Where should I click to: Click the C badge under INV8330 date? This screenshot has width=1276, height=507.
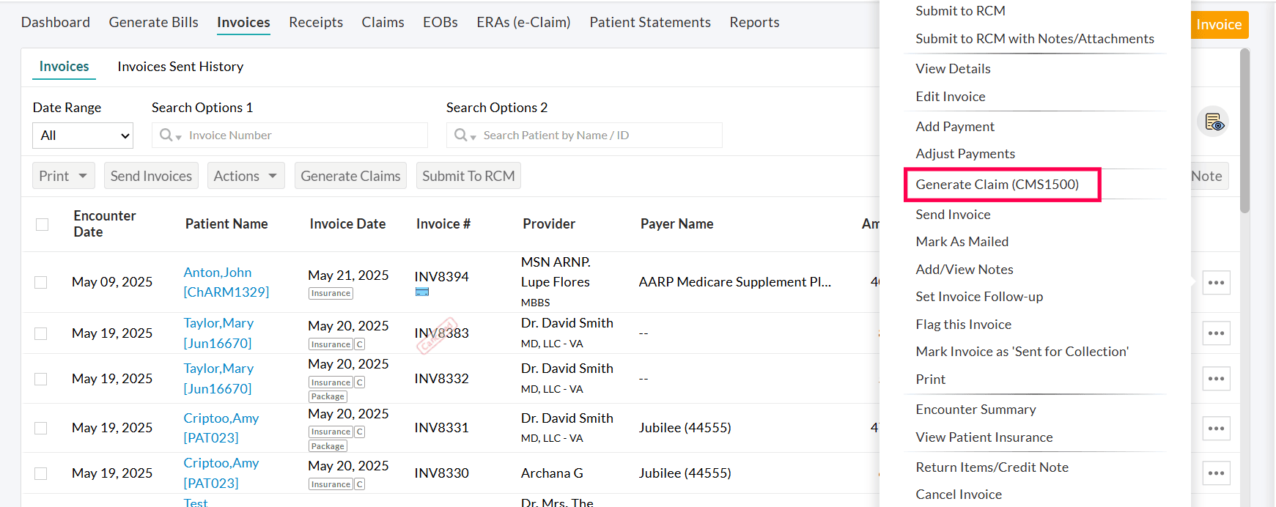[x=360, y=484]
